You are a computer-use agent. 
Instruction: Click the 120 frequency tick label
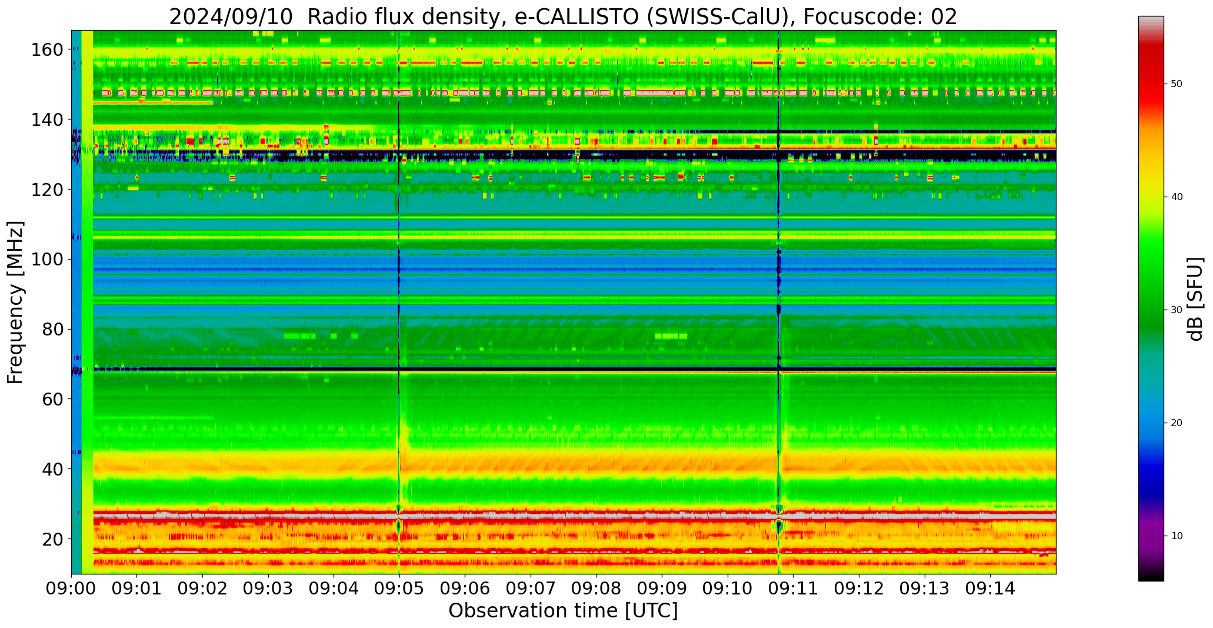[47, 190]
